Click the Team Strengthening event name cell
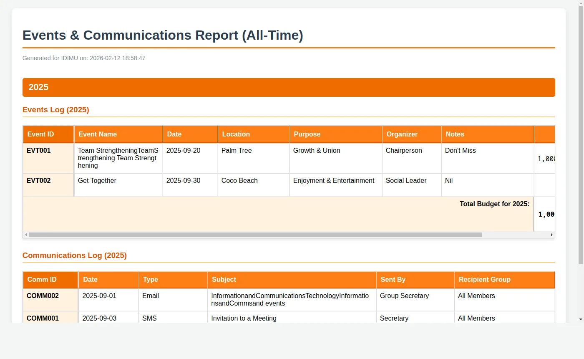 click(118, 158)
